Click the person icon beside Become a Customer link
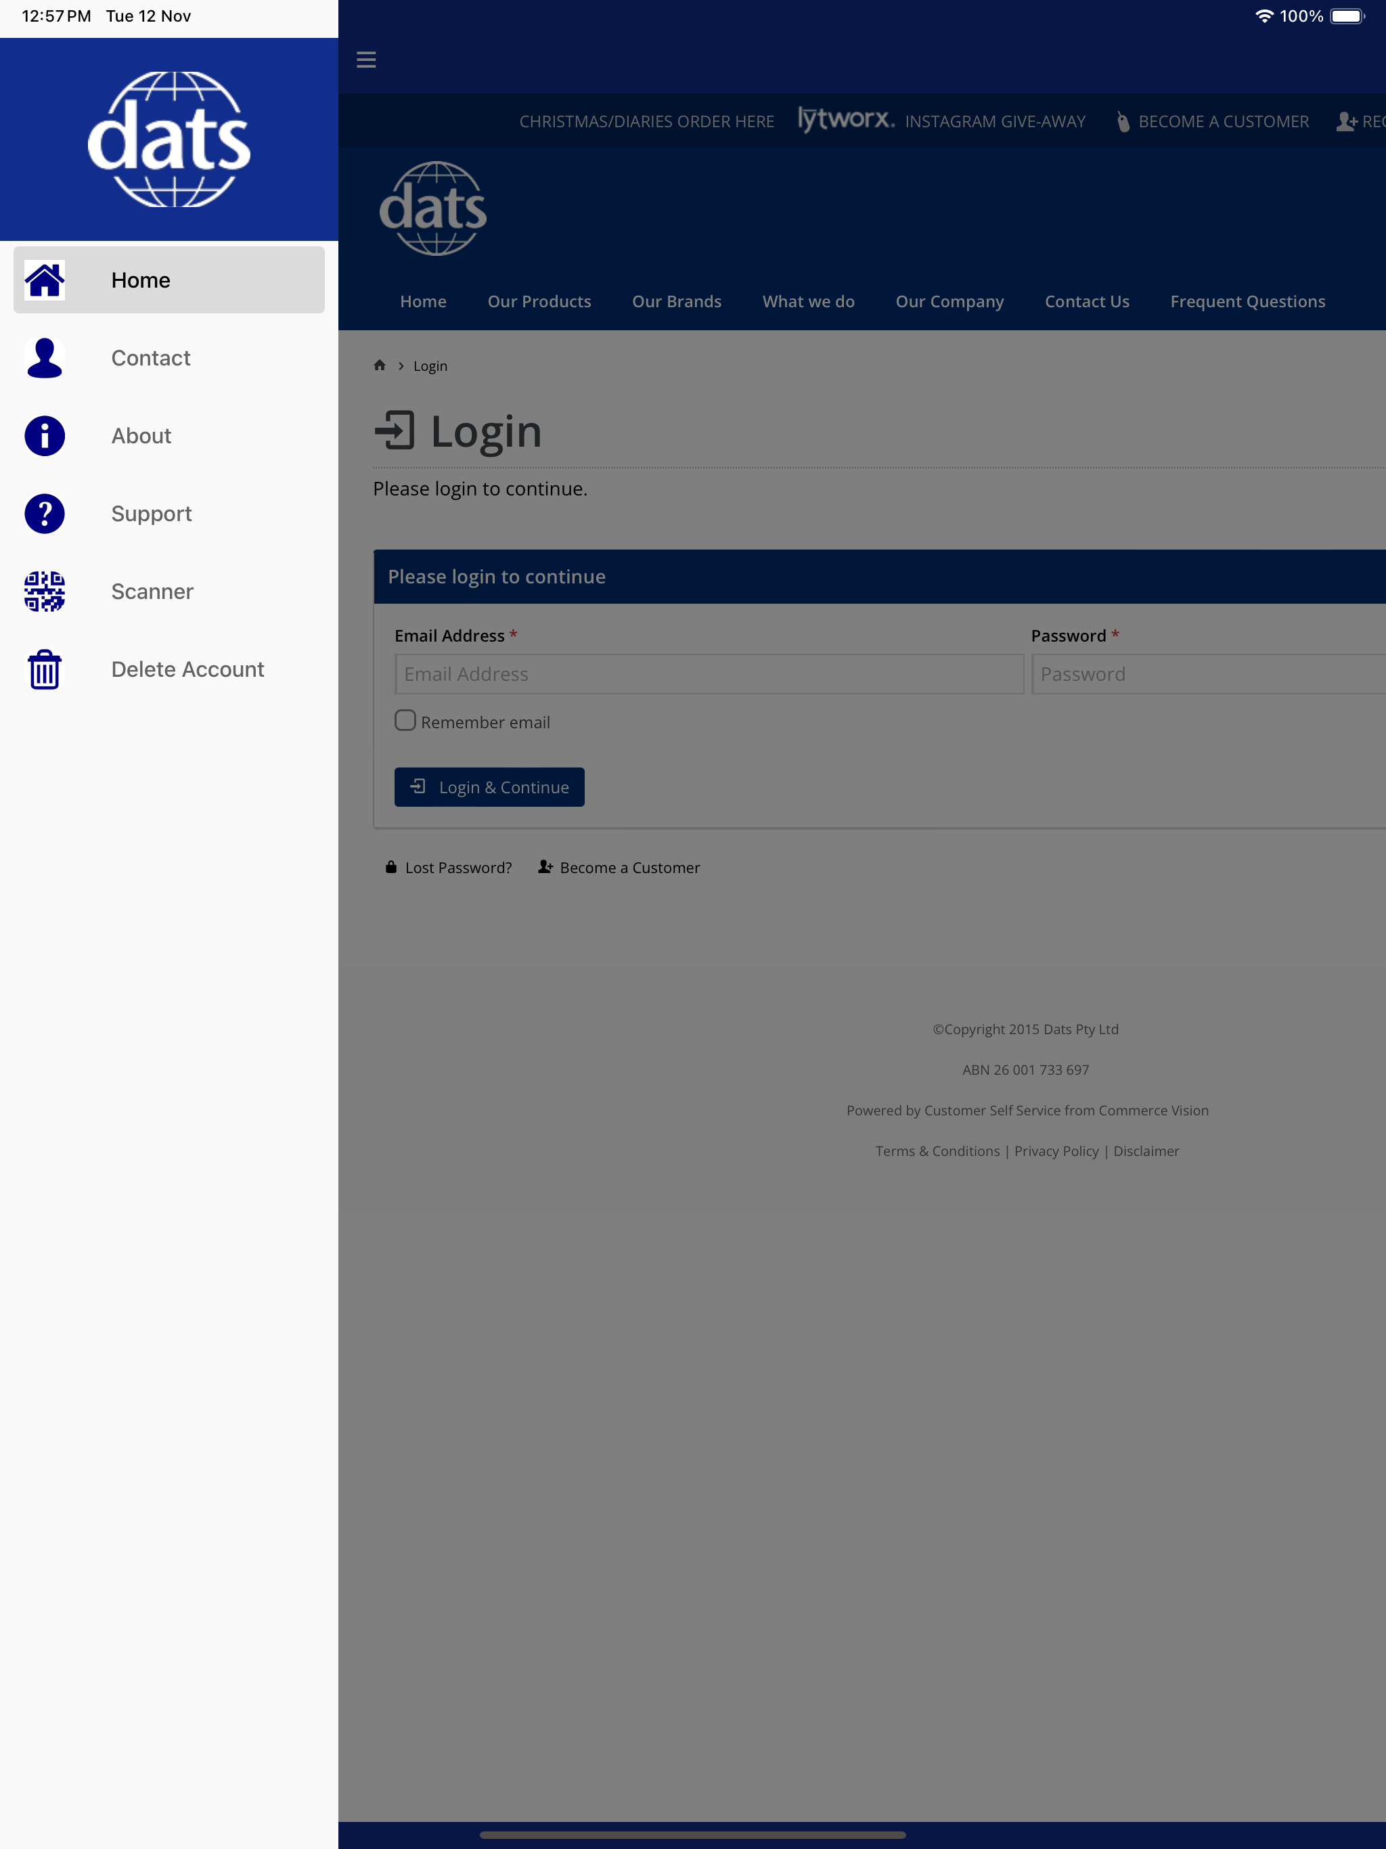Image resolution: width=1386 pixels, height=1849 pixels. (x=545, y=867)
